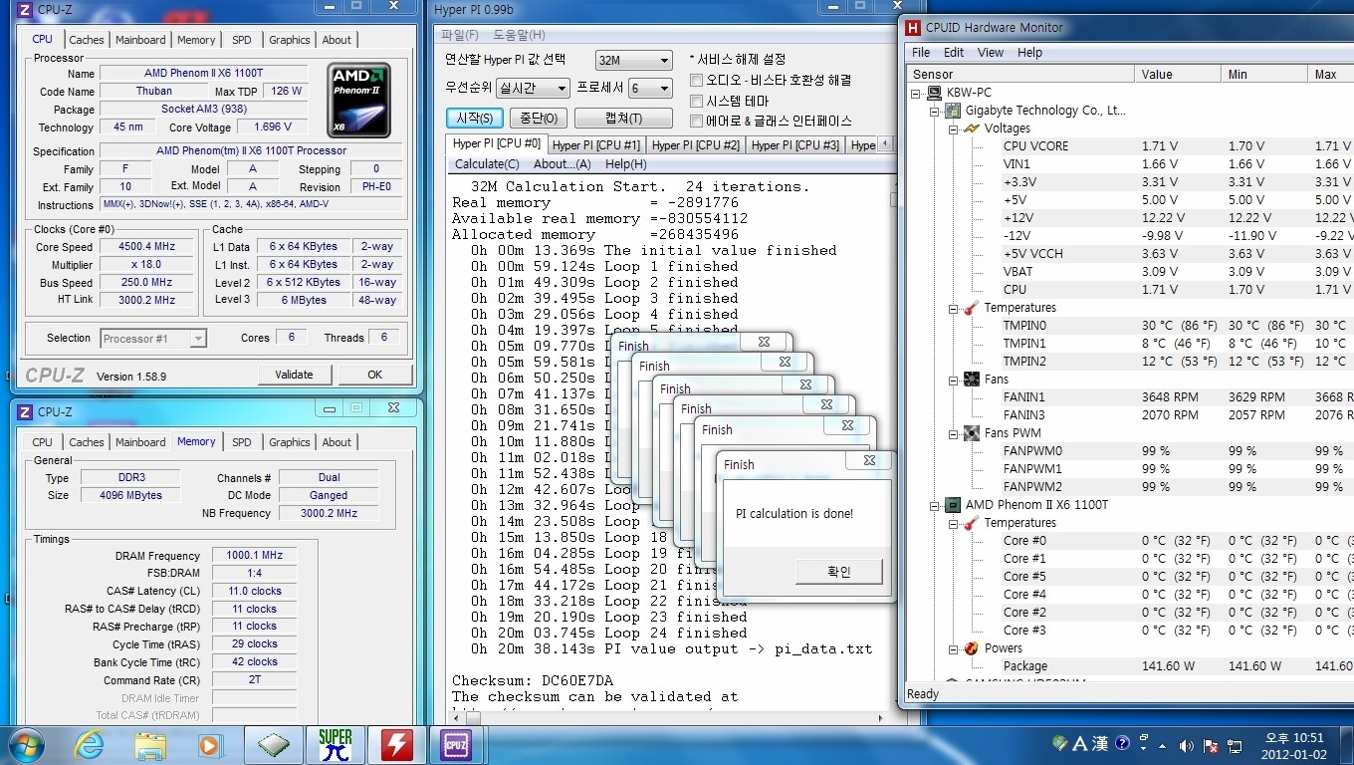Click the HWMonitor red lightning taskbar icon
The height and width of the screenshot is (765, 1354).
pyautogui.click(x=397, y=744)
